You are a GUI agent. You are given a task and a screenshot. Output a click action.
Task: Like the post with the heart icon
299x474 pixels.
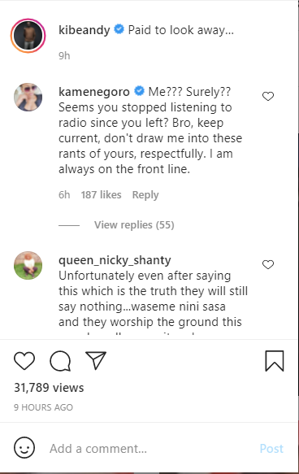pyautogui.click(x=24, y=361)
